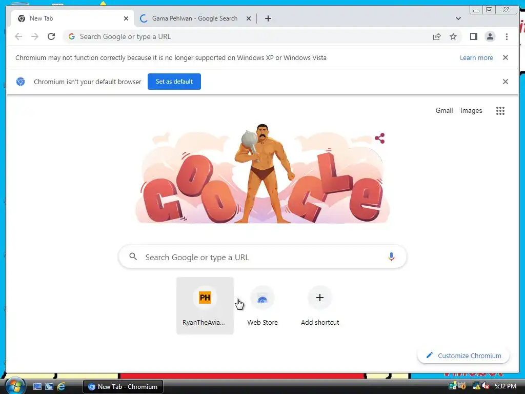The image size is (525, 394).
Task: Click the Chromium logo in default browser infobar
Action: (21, 82)
